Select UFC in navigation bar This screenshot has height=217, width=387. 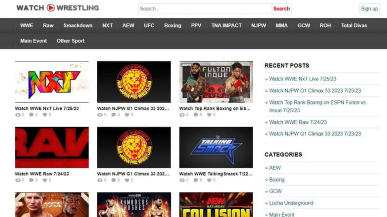(149, 26)
